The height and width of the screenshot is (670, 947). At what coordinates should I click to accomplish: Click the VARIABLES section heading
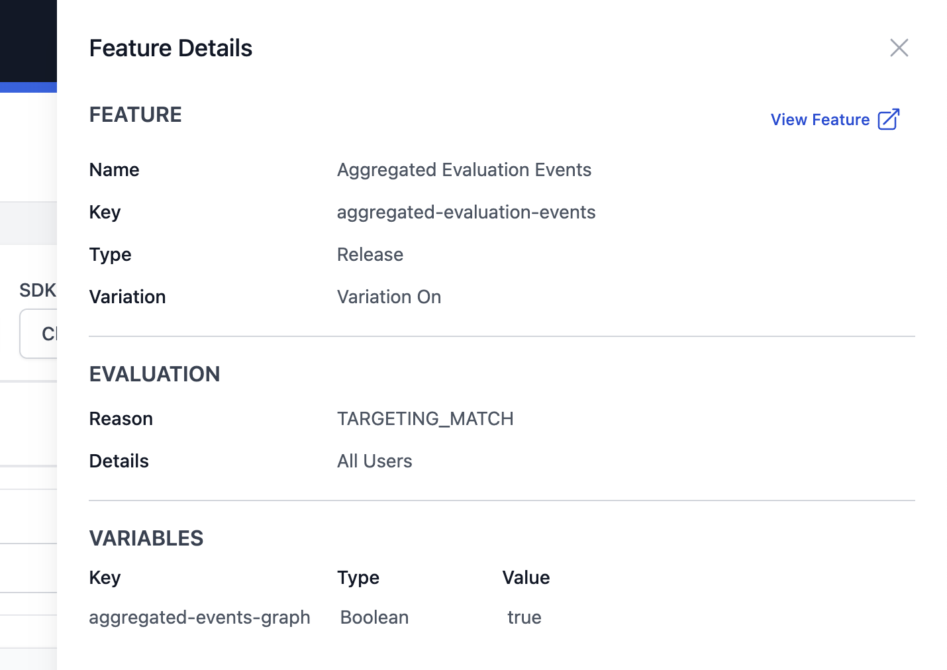click(x=146, y=538)
